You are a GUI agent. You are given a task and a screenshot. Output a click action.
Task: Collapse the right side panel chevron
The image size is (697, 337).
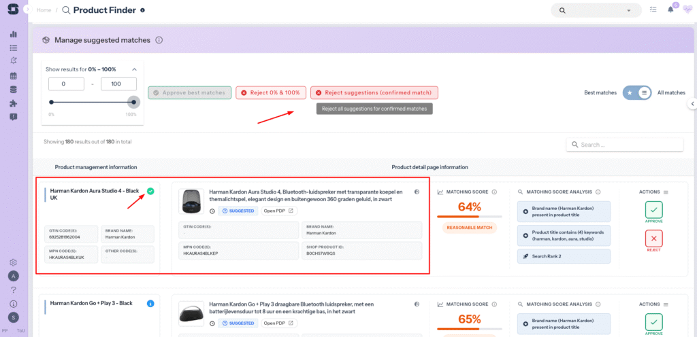(692, 104)
